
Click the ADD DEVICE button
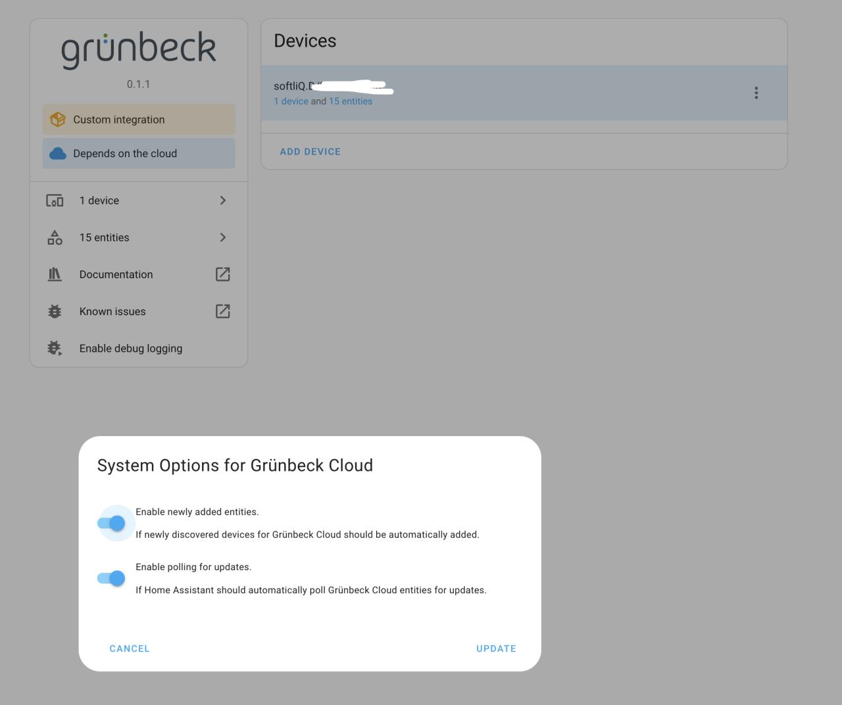pyautogui.click(x=310, y=151)
